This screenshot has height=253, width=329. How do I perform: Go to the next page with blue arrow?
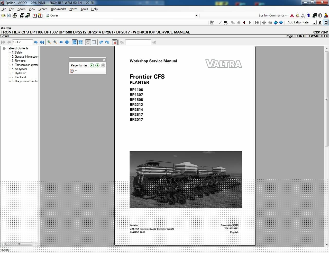tap(36, 42)
